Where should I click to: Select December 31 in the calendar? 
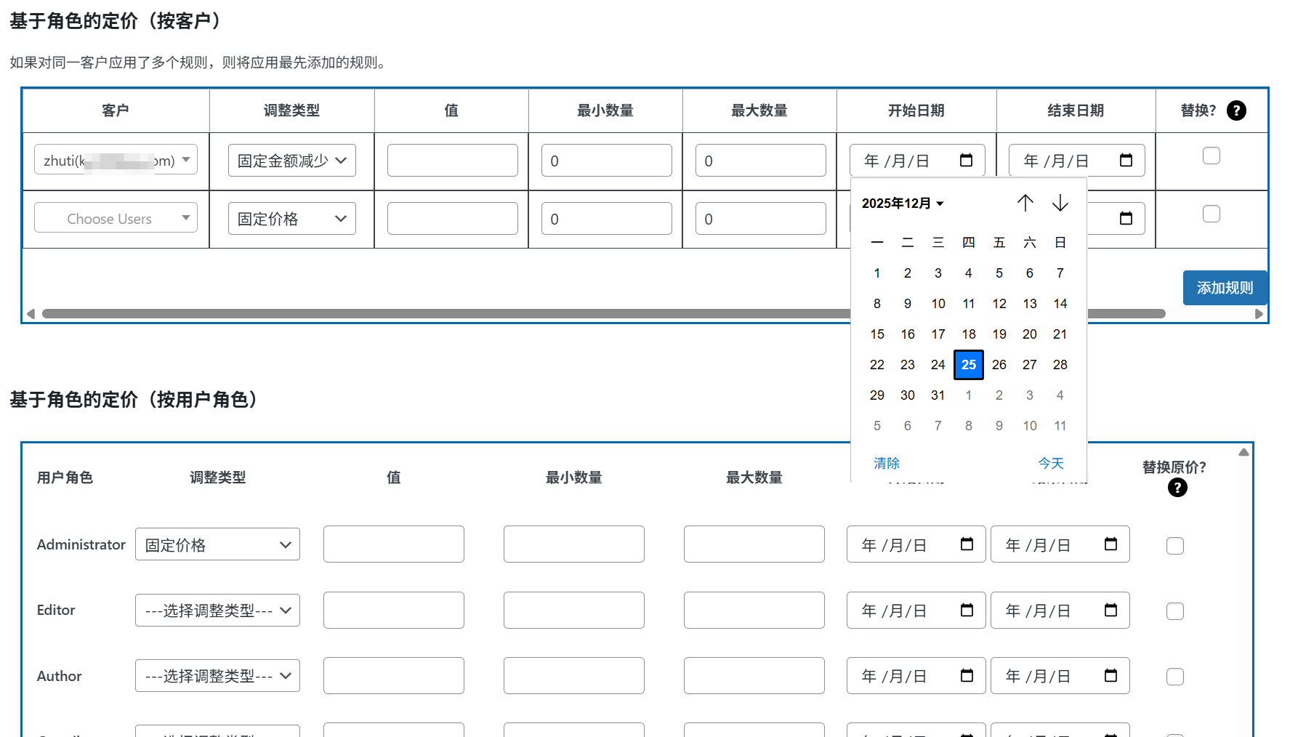pyautogui.click(x=938, y=395)
